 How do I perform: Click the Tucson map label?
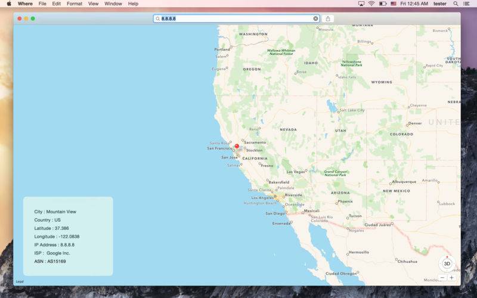coord(355,216)
